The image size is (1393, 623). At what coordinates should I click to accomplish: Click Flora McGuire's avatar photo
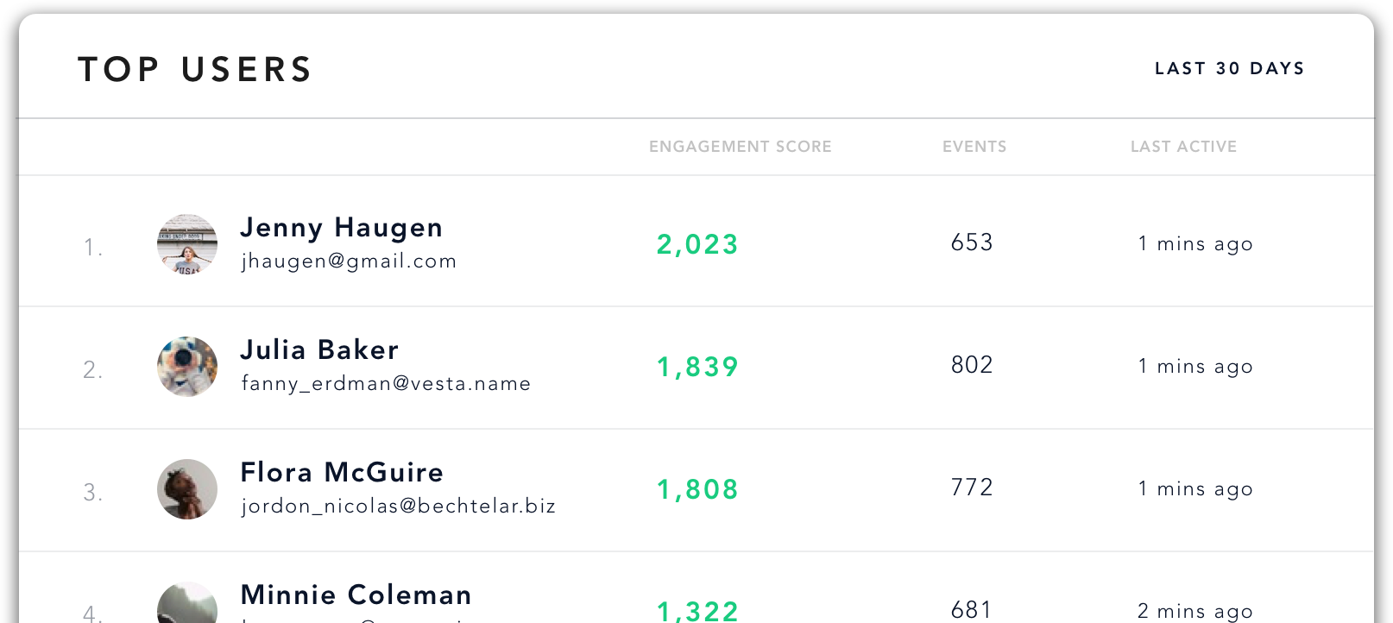tap(187, 489)
